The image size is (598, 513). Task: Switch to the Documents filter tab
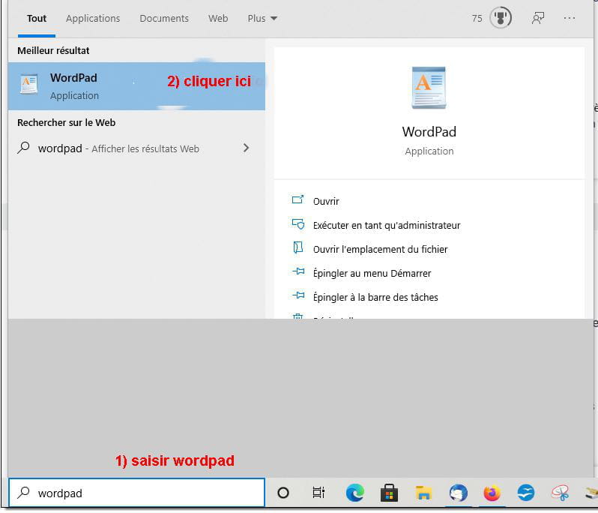point(164,18)
